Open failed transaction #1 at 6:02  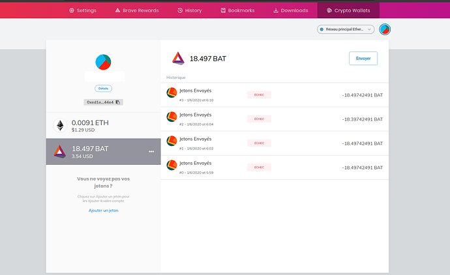pyautogui.click(x=275, y=143)
